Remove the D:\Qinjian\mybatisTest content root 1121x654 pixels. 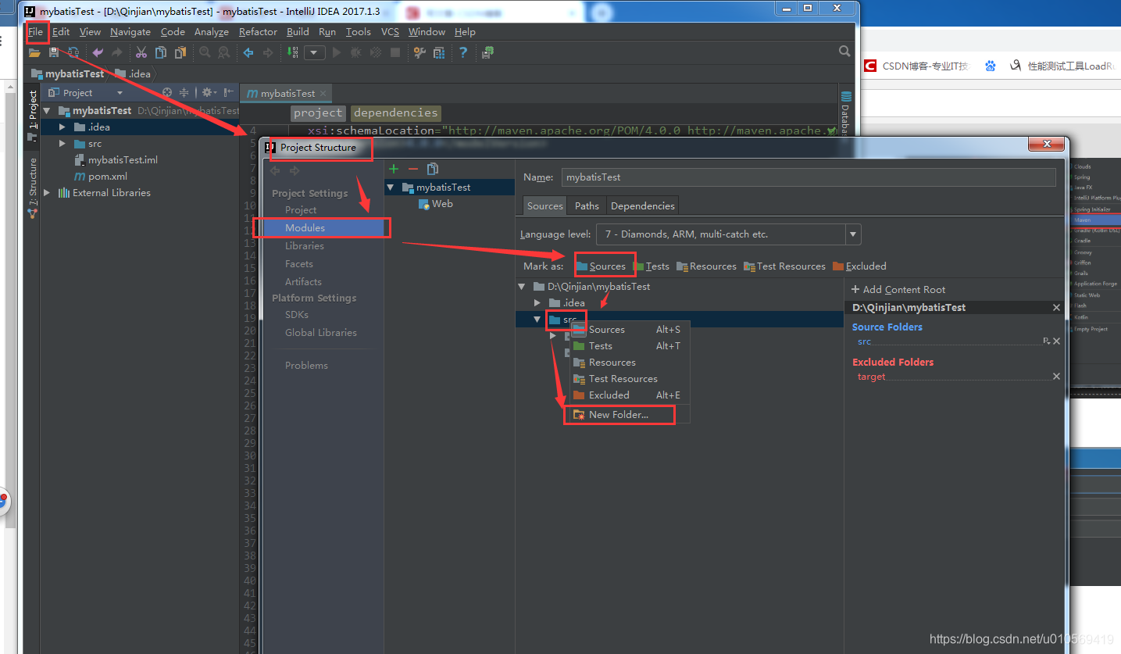pos(1056,308)
